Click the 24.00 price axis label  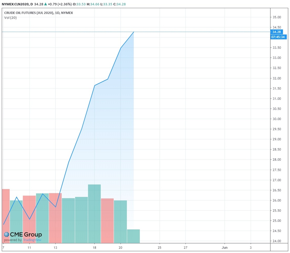point(277,241)
